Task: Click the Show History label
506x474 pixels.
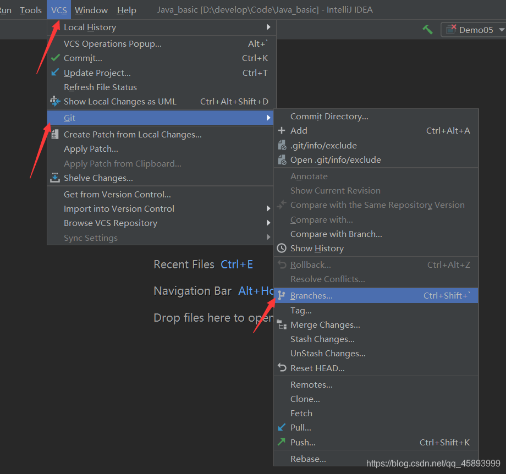Action: click(x=317, y=248)
